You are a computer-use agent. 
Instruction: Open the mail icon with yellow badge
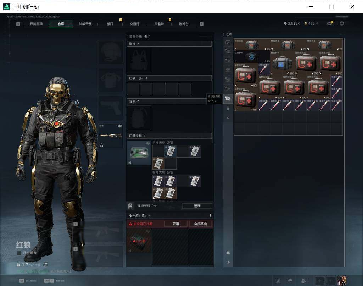(330, 23)
